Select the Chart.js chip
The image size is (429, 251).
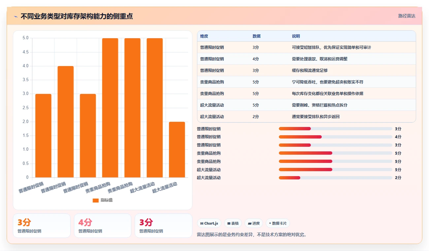click(209, 223)
